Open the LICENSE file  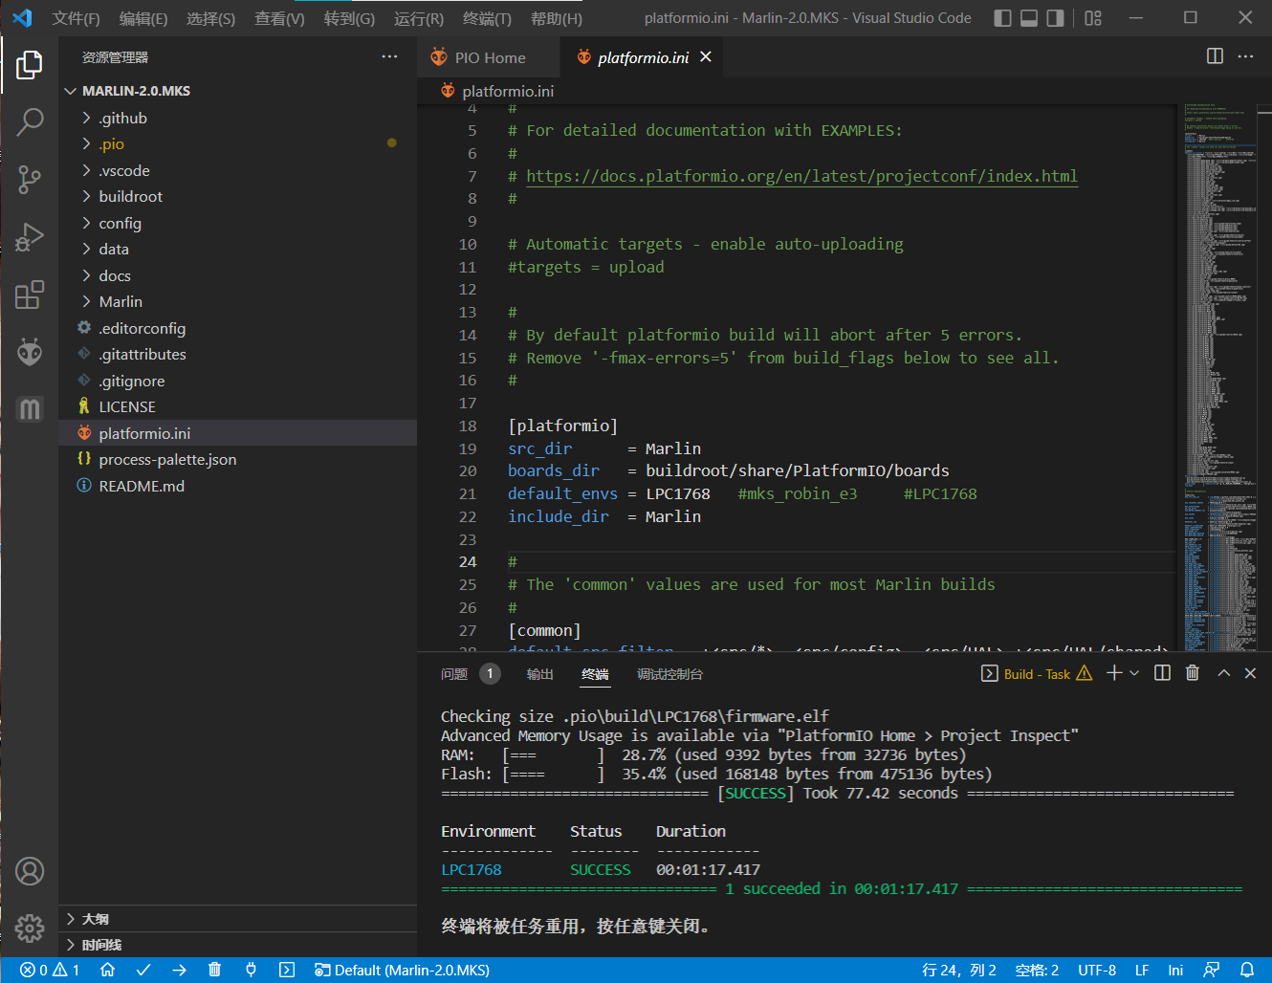pos(237,406)
